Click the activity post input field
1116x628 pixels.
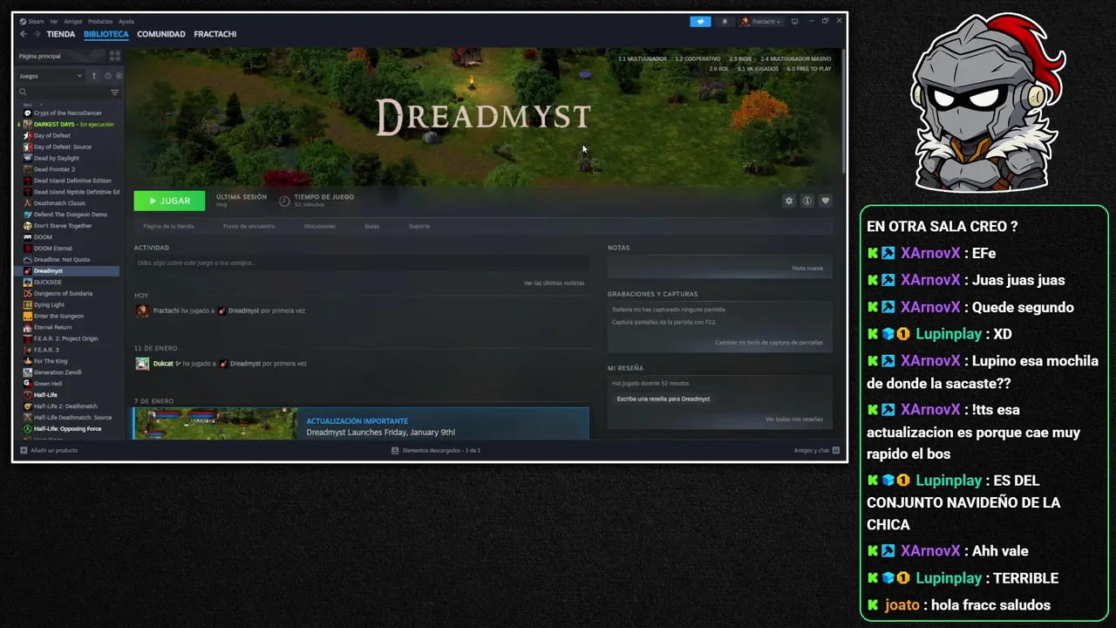361,263
